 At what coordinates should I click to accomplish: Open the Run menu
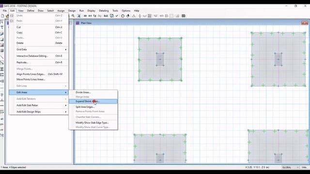coord(82,11)
